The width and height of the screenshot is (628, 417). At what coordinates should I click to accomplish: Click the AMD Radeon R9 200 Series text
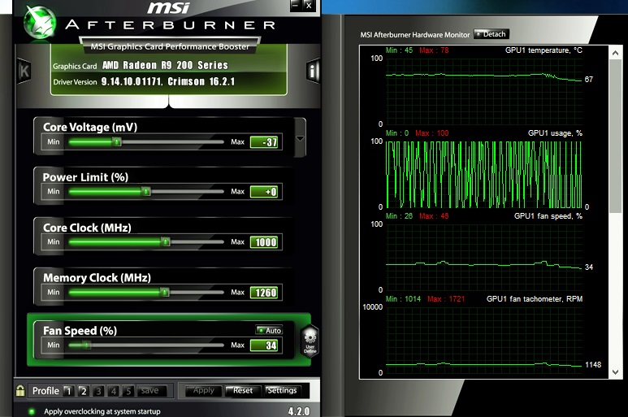tap(165, 65)
